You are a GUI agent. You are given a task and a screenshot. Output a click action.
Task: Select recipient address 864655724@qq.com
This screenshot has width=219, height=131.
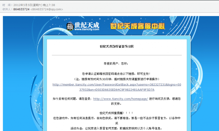(x=47, y=9)
